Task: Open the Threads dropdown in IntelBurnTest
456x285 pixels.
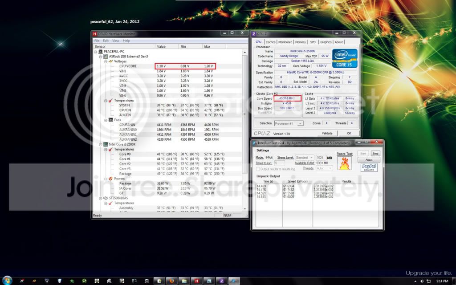Action: click(x=324, y=168)
